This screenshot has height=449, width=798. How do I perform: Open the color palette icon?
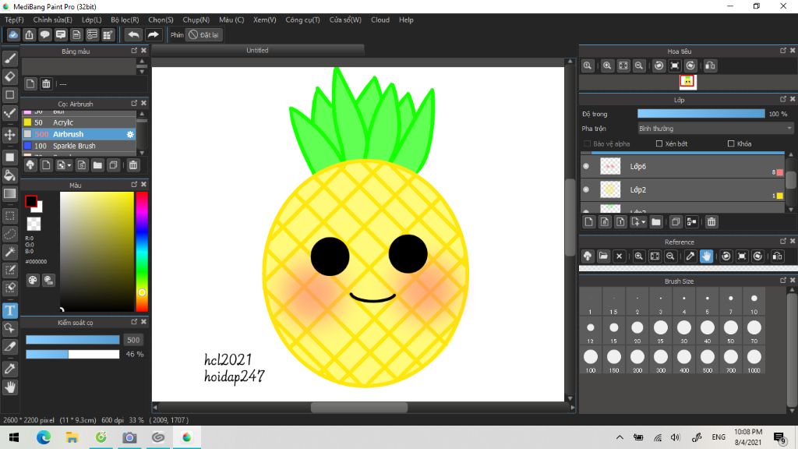33,280
